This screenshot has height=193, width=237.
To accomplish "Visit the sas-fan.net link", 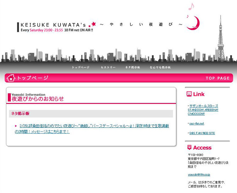I will coord(197,124).
